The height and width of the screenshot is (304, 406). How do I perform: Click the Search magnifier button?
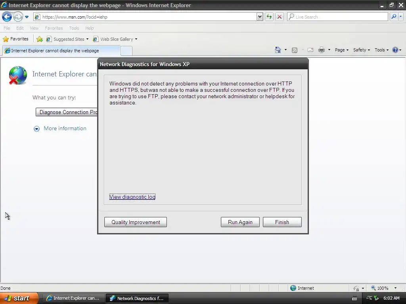pos(394,17)
